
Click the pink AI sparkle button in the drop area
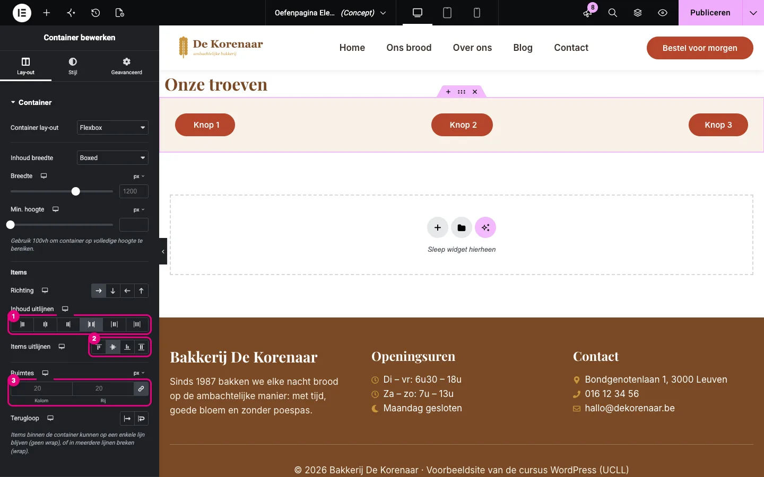[485, 228]
